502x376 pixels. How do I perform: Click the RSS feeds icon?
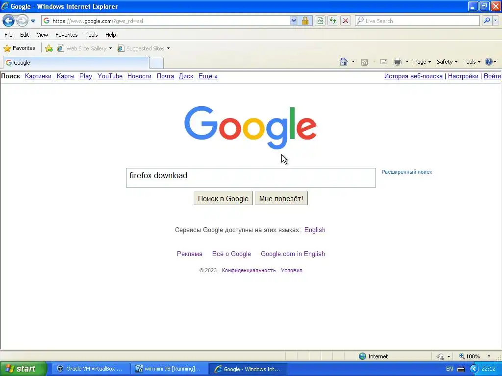pos(364,62)
